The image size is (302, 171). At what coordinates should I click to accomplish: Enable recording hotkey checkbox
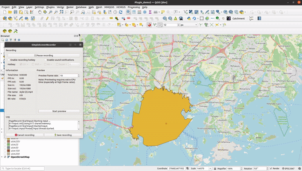point(9,60)
